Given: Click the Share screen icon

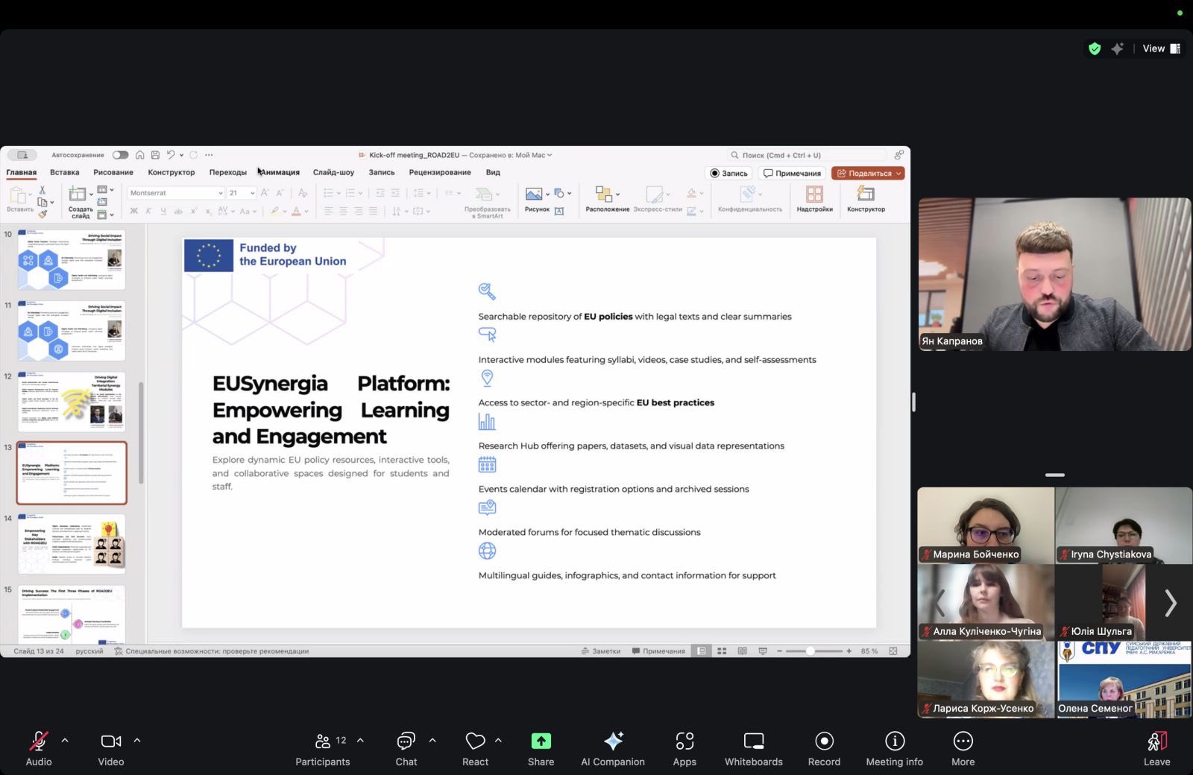Looking at the screenshot, I should click(x=541, y=741).
